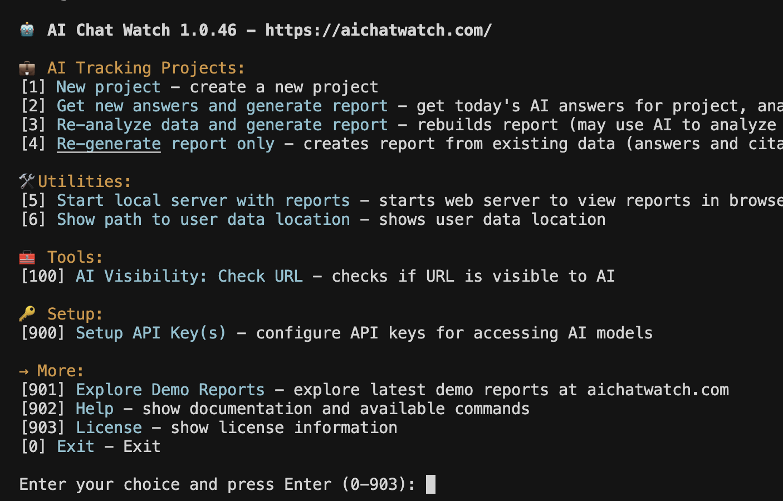
Task: Click the hammer and wrench Utilities icon
Action: 27,181
